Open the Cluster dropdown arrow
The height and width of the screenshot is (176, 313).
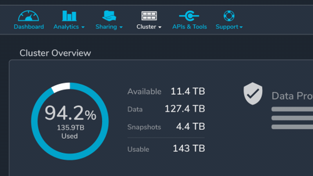click(160, 27)
